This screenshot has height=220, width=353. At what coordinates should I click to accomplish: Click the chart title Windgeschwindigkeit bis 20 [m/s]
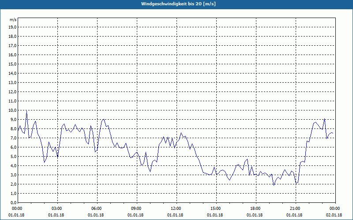[178, 4]
